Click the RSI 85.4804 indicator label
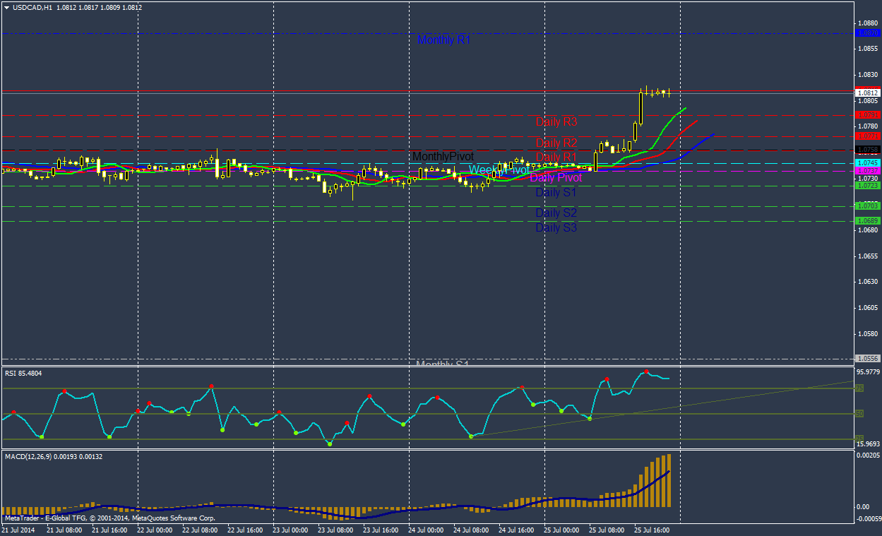 coord(23,373)
